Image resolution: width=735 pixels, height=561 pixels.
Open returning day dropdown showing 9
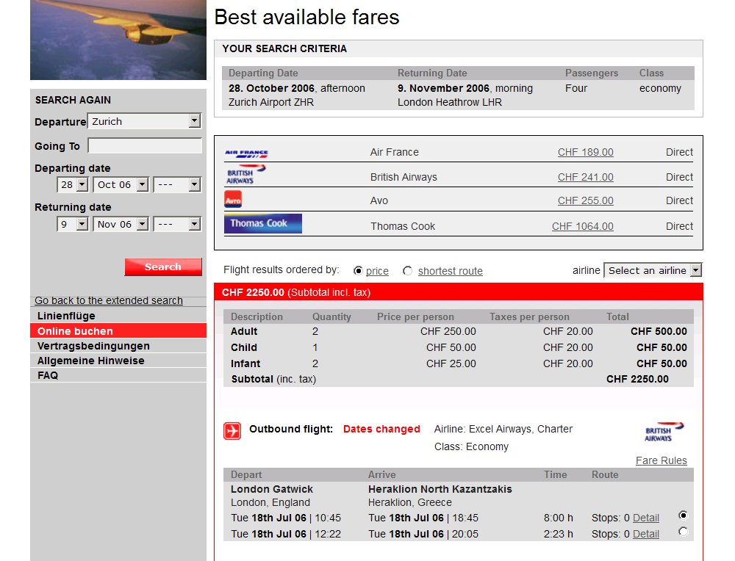click(73, 224)
